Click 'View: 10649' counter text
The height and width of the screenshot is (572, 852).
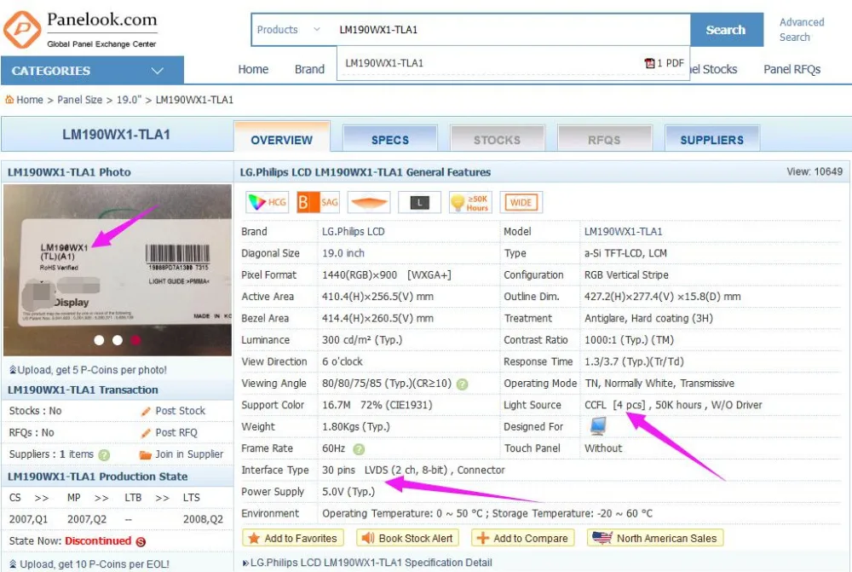click(814, 172)
